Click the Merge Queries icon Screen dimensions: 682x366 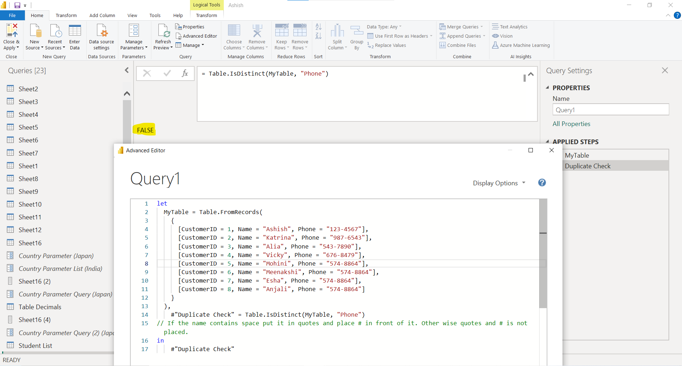coord(461,27)
